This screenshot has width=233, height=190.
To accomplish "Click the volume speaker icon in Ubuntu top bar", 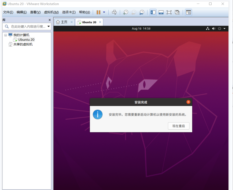I will 214,28.
